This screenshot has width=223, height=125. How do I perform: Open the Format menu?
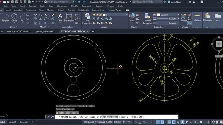pos(32,6)
